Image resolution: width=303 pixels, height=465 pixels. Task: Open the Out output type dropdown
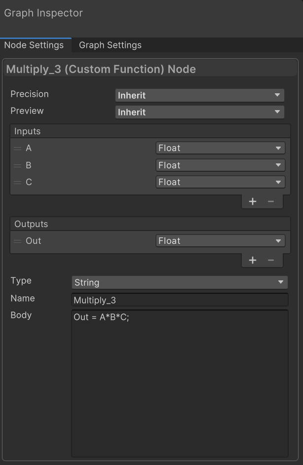tap(220, 241)
